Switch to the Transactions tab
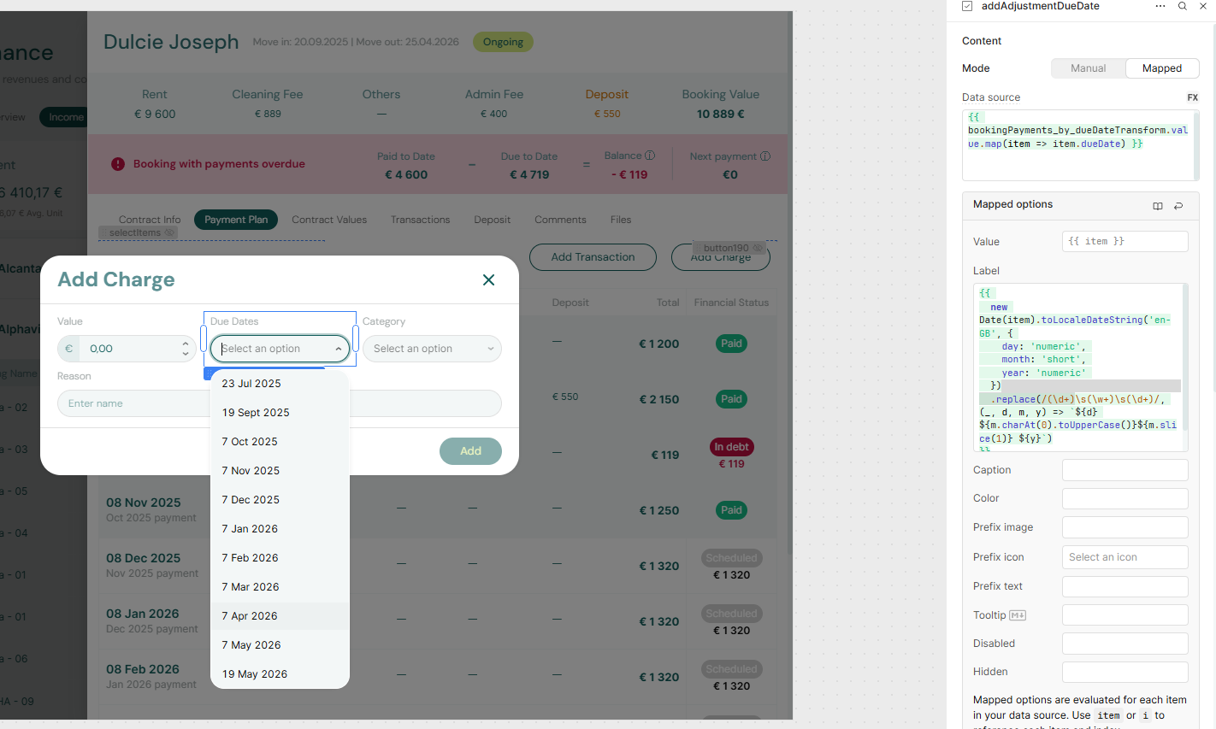 point(420,220)
